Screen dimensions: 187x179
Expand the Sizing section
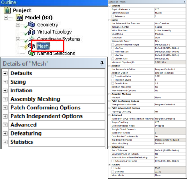pos(5,82)
